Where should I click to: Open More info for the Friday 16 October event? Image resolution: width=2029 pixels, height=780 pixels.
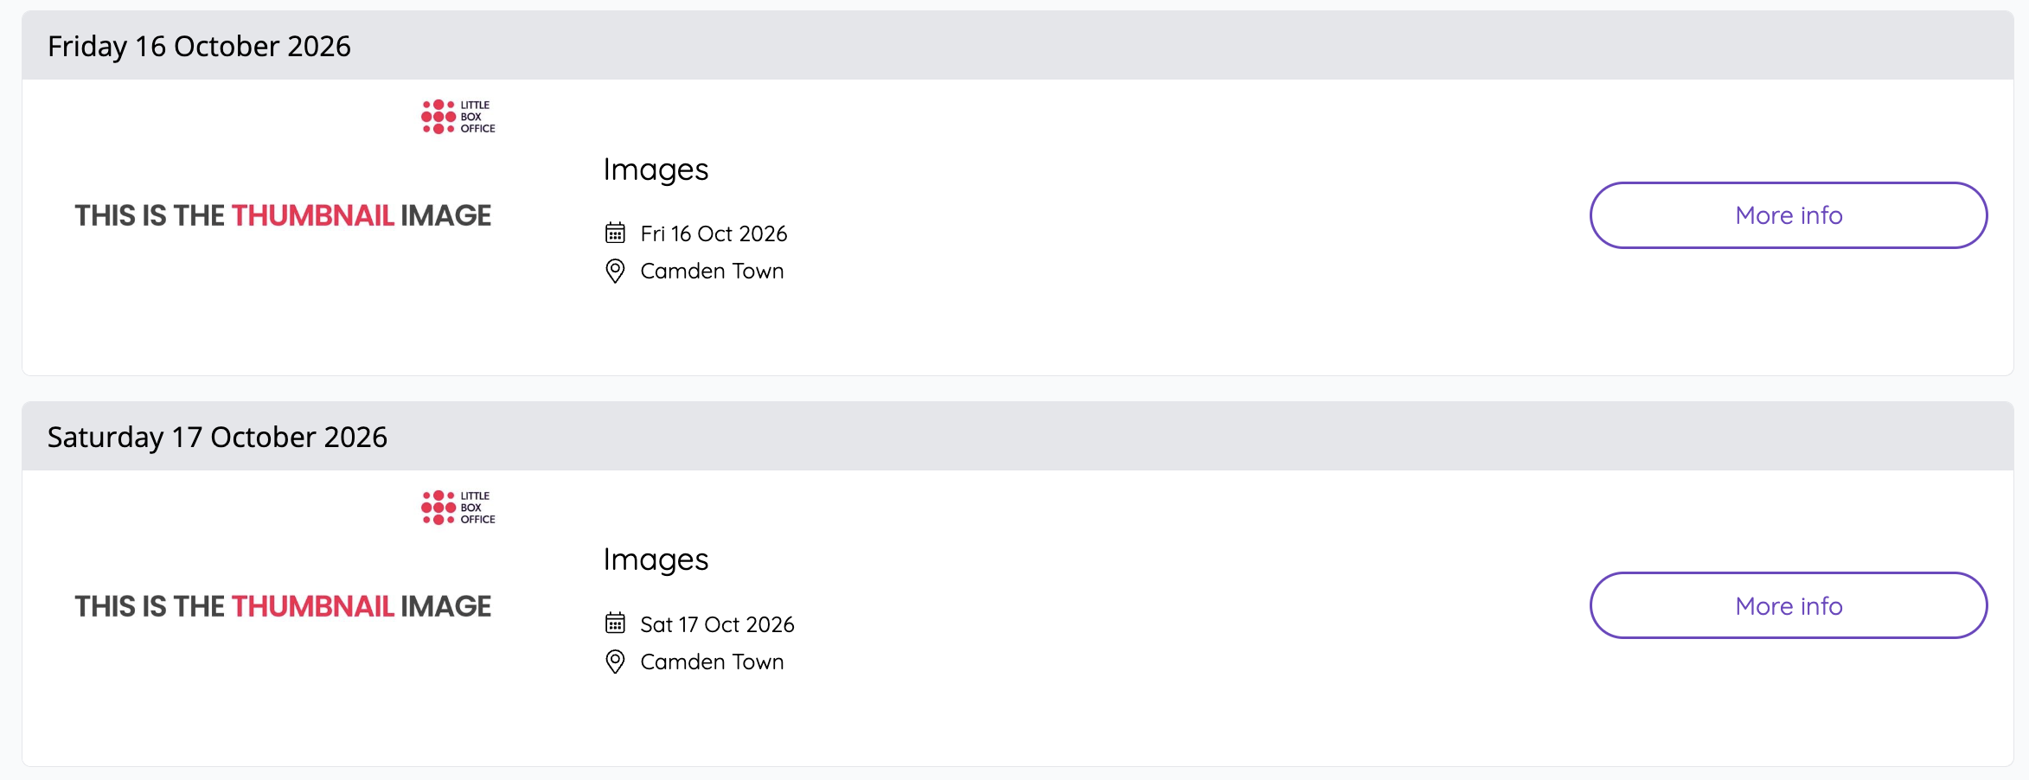tap(1788, 215)
